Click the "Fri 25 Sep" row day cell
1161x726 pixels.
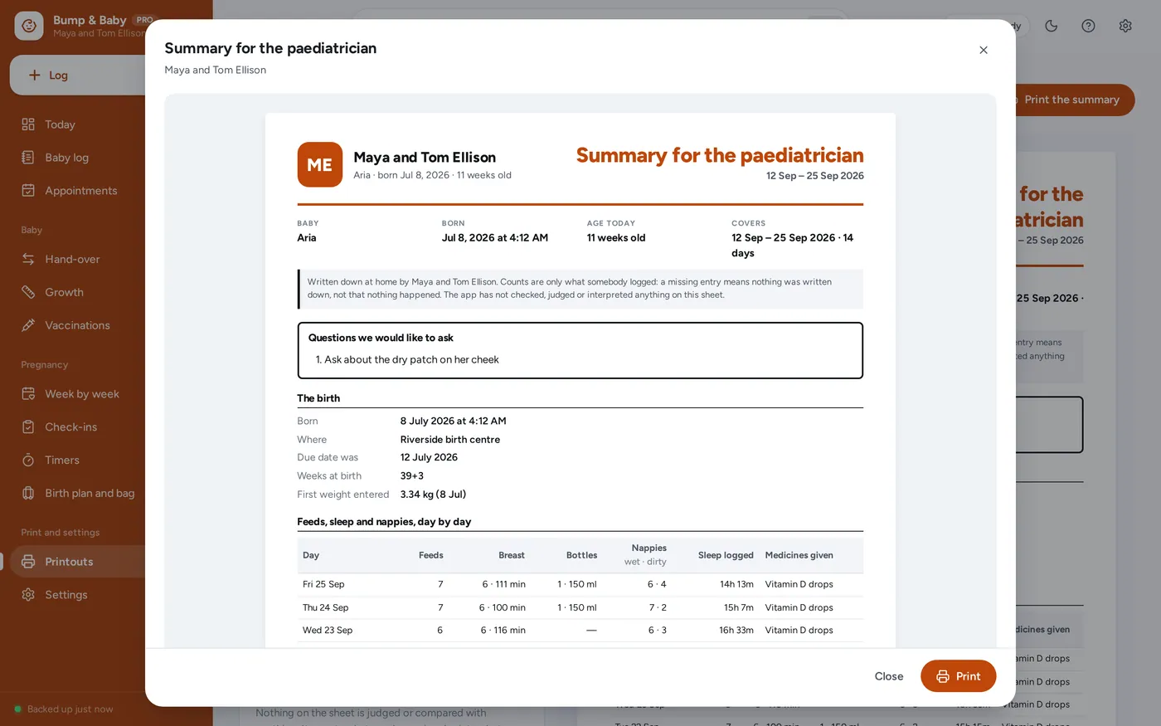tap(323, 584)
